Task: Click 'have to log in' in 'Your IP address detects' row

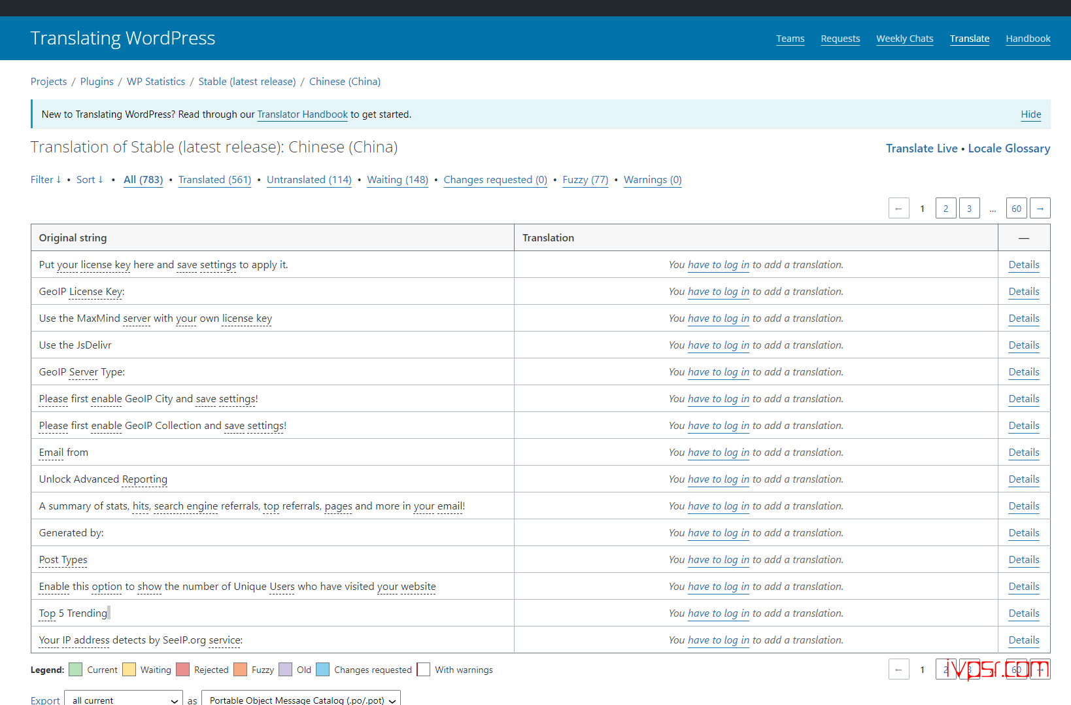Action: point(719,640)
